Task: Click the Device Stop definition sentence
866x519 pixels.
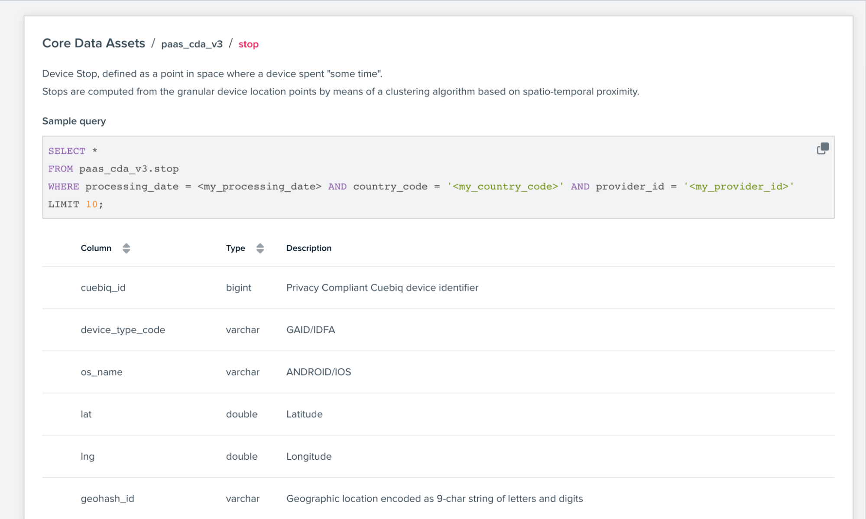Action: point(212,74)
